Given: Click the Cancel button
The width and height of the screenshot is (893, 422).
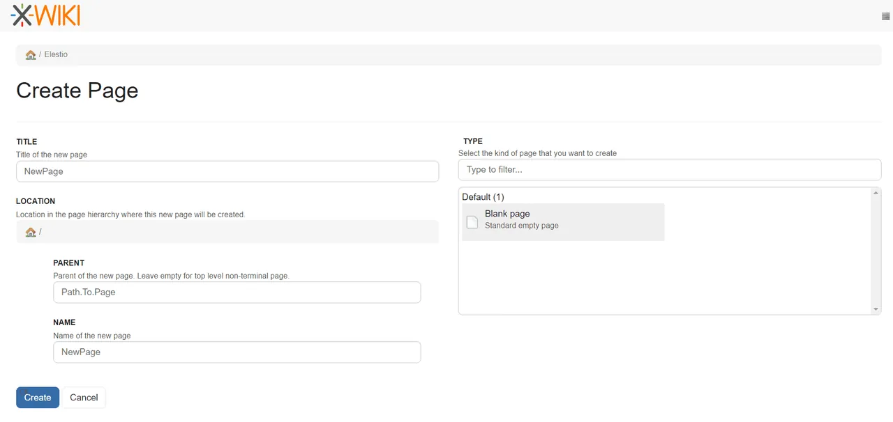Looking at the screenshot, I should [84, 398].
